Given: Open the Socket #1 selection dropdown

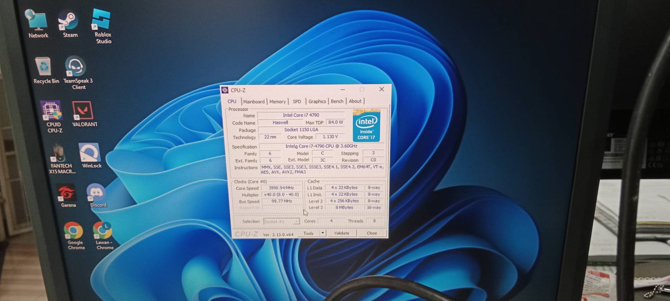Looking at the screenshot, I should pyautogui.click(x=281, y=221).
